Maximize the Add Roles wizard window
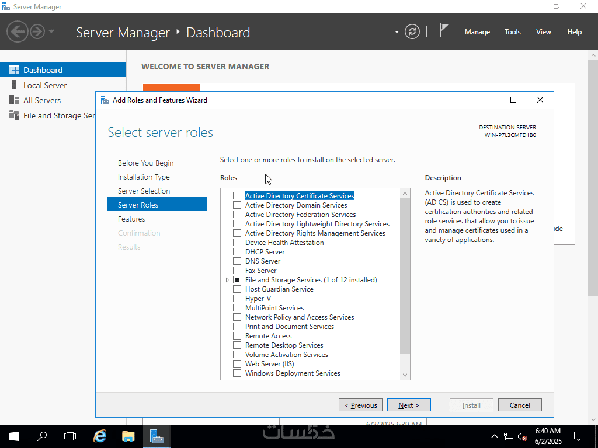 513,100
